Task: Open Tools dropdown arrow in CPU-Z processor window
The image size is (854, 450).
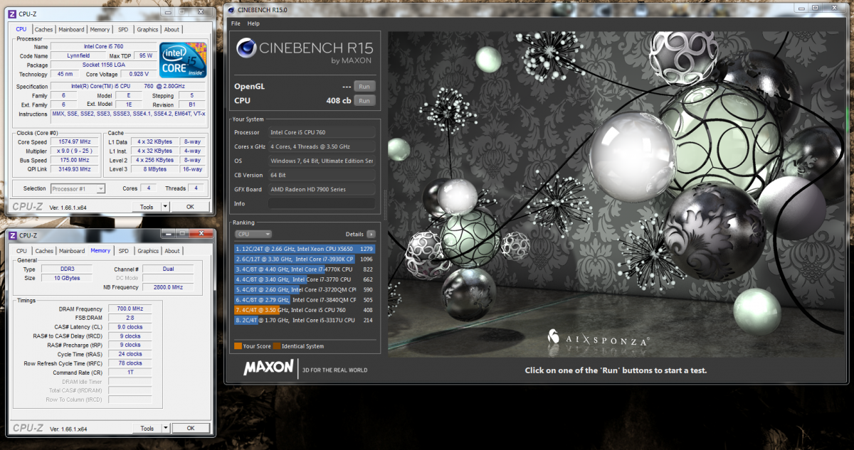Action: pos(166,207)
